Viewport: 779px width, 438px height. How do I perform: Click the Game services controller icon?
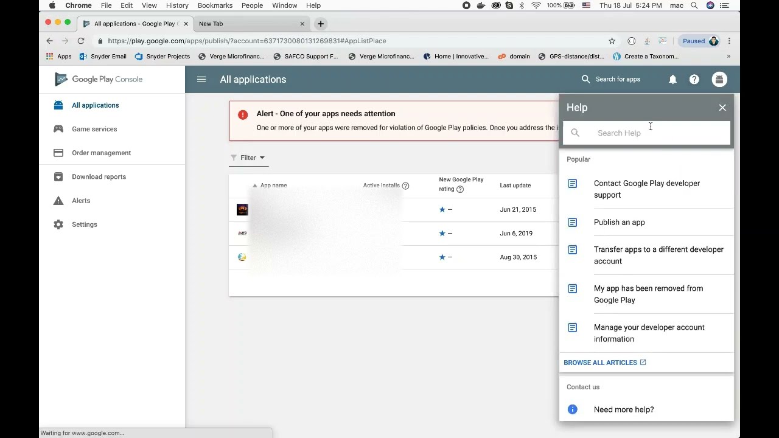[x=58, y=129]
